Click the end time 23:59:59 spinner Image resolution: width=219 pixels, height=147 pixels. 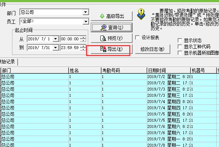[83, 48]
